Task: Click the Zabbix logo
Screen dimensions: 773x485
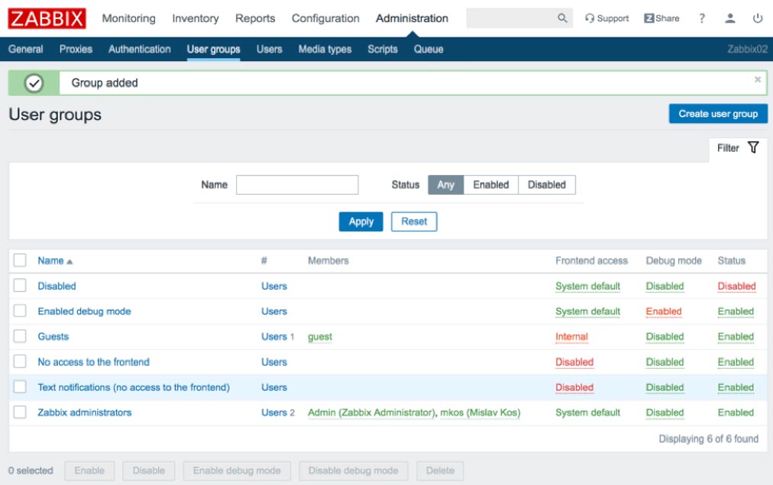Action: click(x=47, y=18)
